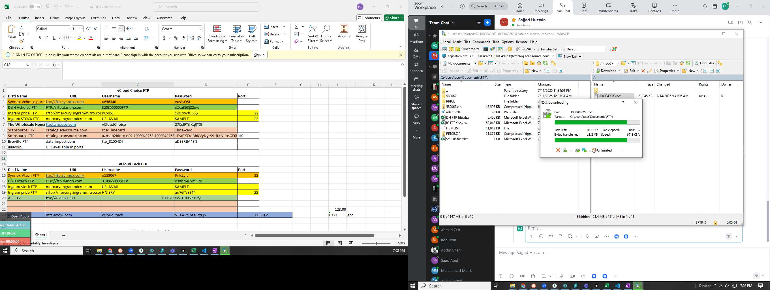The image size is (770, 290).
Task: Toggle Italic formatting in Excel ribbon
Action: [x=47, y=38]
